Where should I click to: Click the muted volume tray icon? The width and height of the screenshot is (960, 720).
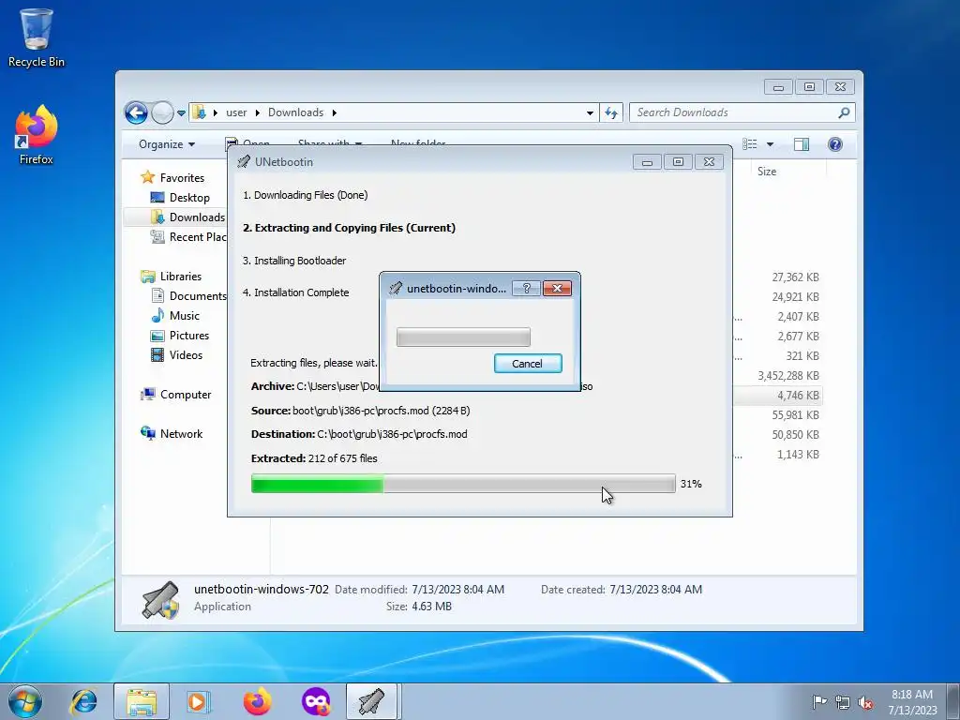point(865,702)
